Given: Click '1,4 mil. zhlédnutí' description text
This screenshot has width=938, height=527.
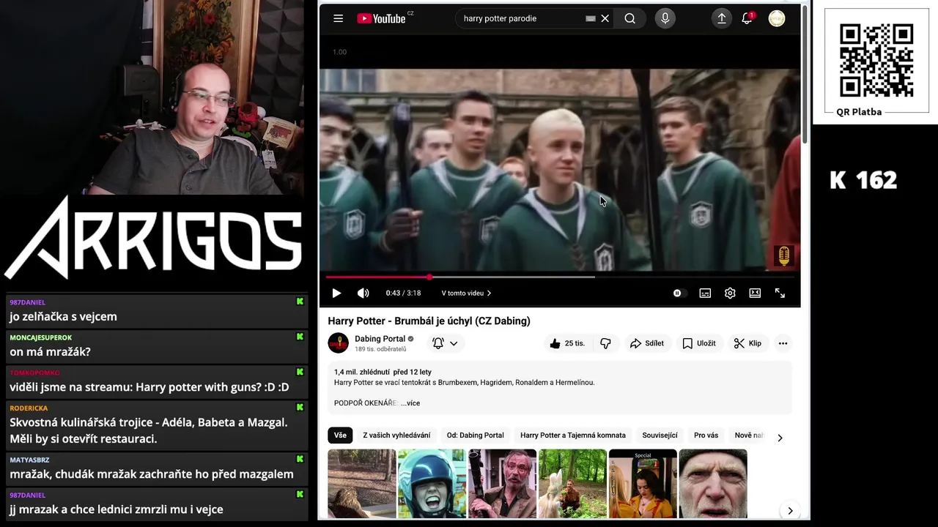Looking at the screenshot, I should tap(362, 372).
